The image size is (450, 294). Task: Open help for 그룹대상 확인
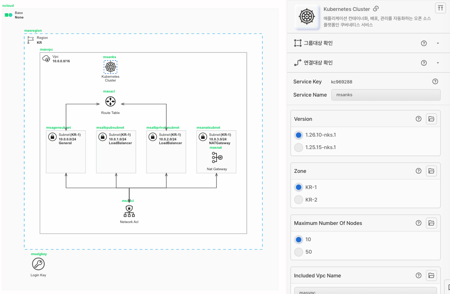click(x=424, y=43)
